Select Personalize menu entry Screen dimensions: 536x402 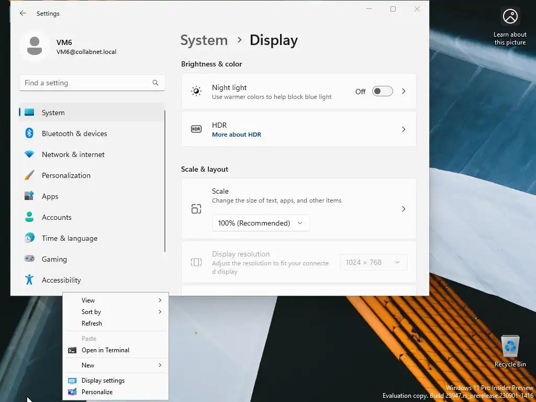(x=116, y=392)
